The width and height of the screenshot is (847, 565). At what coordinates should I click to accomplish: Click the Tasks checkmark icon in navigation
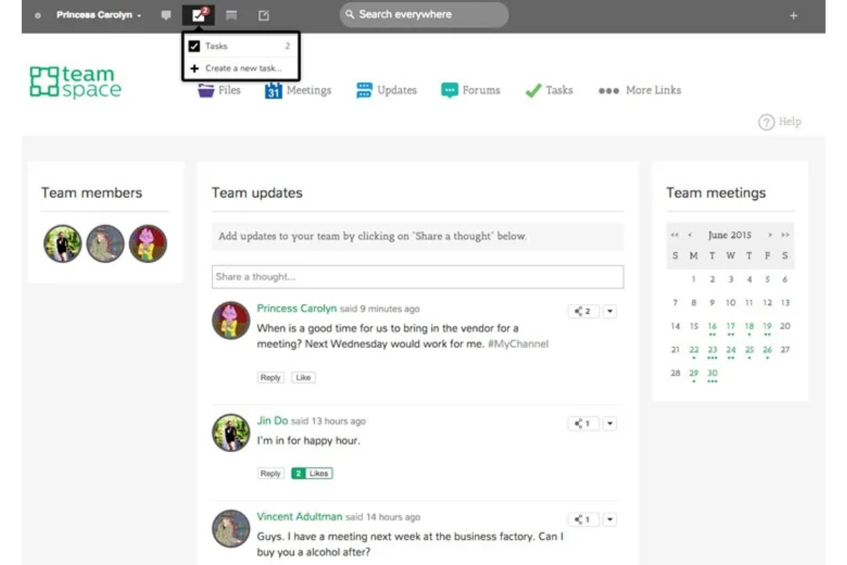[533, 90]
